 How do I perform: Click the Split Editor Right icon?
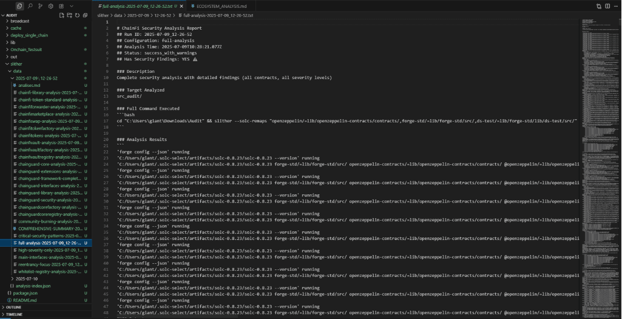(606, 5)
